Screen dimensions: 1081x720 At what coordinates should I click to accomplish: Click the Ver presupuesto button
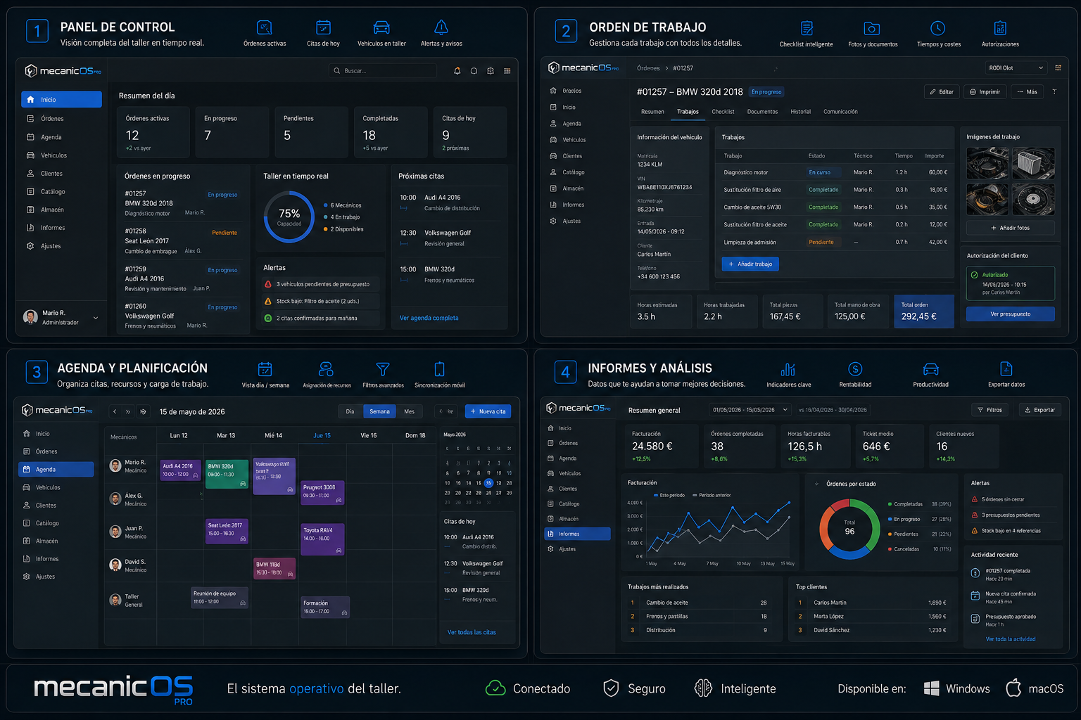point(1011,314)
